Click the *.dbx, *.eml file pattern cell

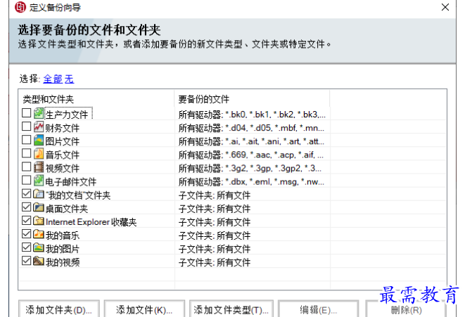click(251, 181)
